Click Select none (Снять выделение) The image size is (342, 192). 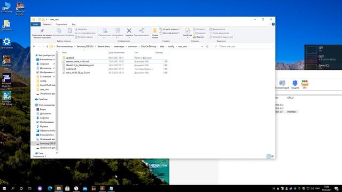tap(219, 33)
